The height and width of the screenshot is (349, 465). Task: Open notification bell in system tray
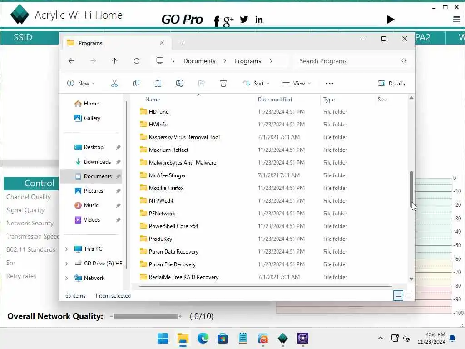(x=452, y=338)
